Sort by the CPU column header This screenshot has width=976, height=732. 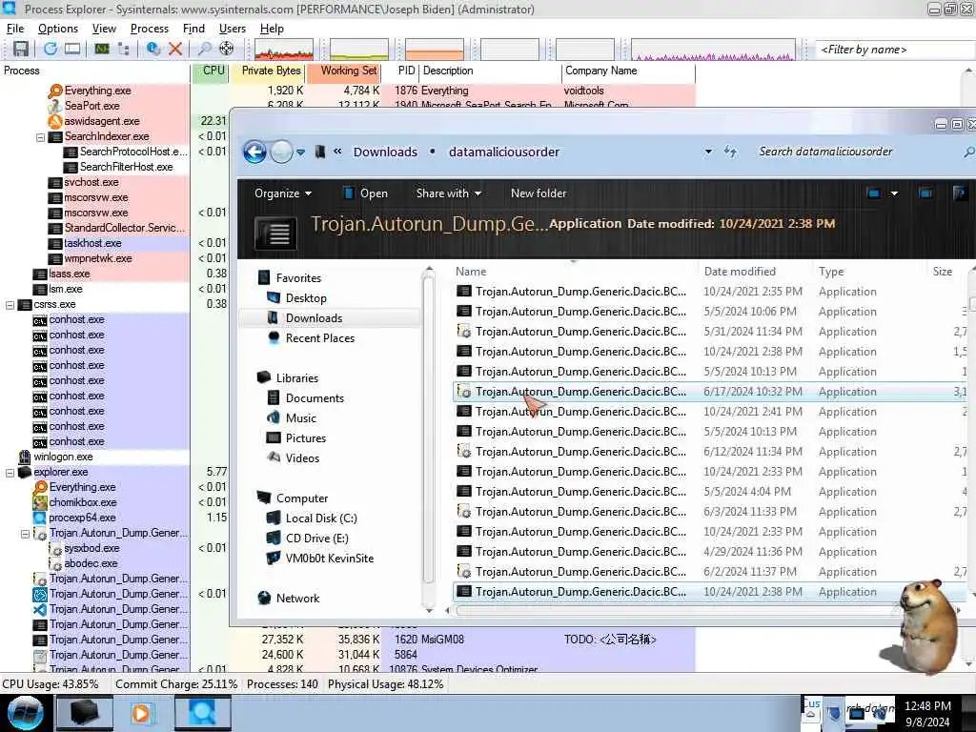[x=211, y=71]
